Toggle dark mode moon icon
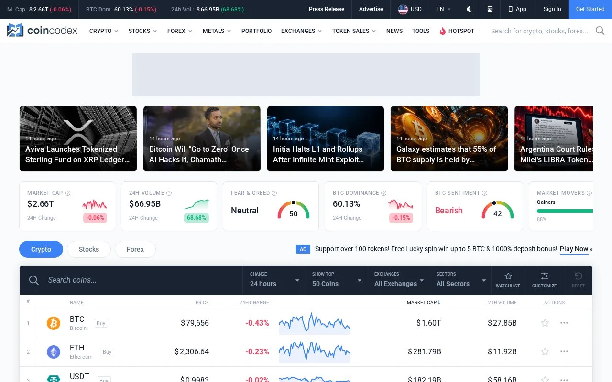The image size is (612, 382). (x=470, y=9)
